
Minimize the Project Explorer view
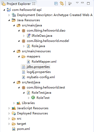82,3
